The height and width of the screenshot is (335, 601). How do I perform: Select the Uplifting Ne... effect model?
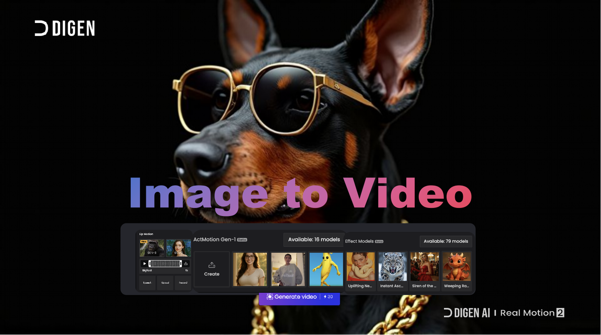coord(360,270)
